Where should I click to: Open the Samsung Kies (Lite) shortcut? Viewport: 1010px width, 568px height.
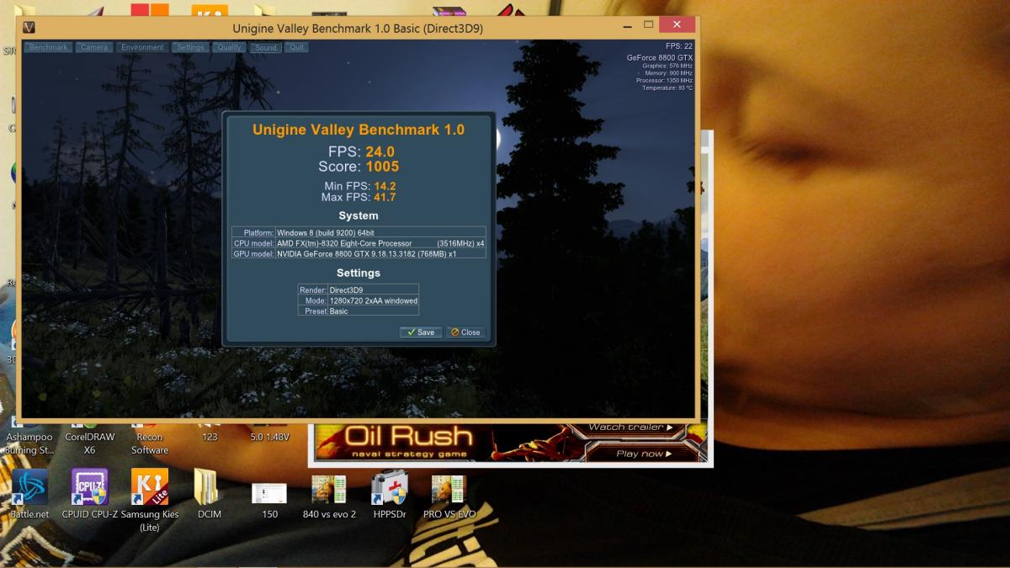click(x=150, y=500)
